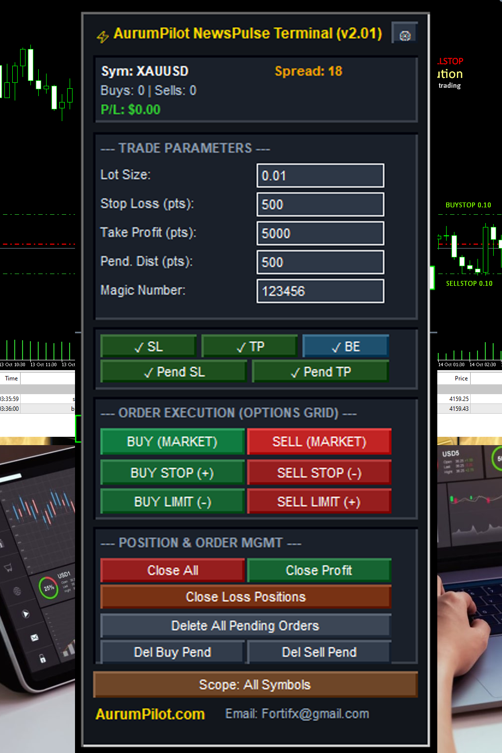Click the BUYSTOP 0.10 chart label
502x753 pixels.
(x=468, y=205)
